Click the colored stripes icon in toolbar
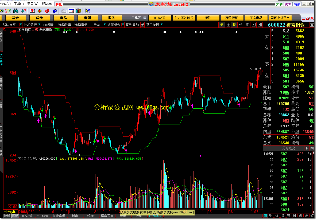This screenshot has width=317, height=220. click(8, 11)
